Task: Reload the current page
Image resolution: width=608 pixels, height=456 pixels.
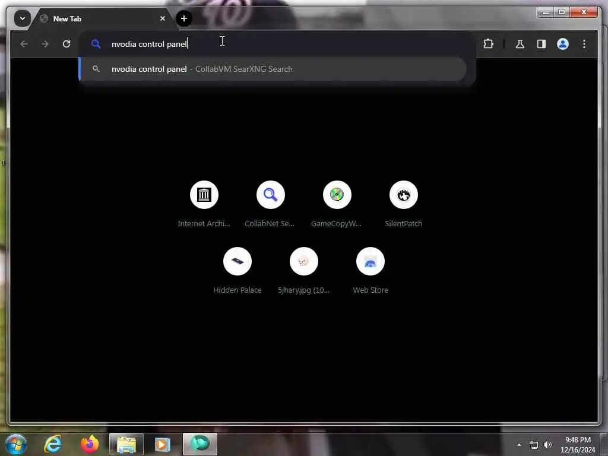Action: pos(66,44)
